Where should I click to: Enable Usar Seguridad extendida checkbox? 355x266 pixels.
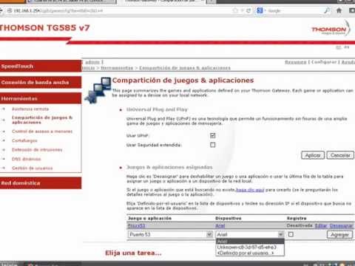[x=213, y=145]
